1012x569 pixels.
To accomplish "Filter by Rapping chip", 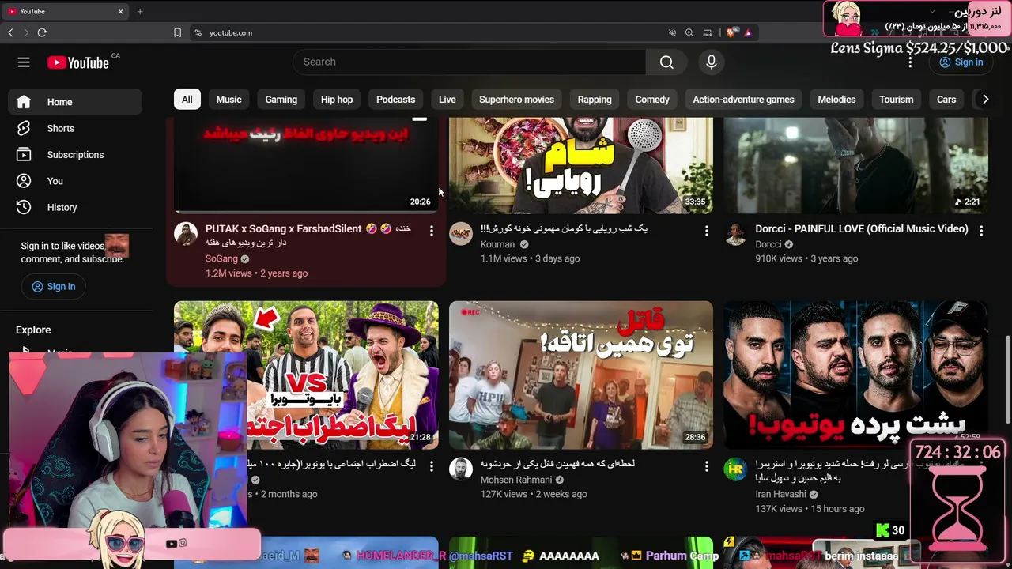I will [595, 100].
